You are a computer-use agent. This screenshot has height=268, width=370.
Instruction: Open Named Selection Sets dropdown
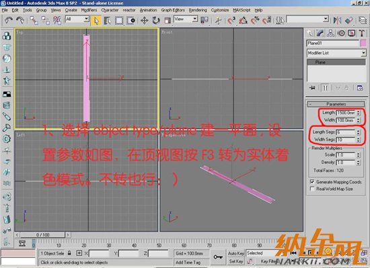[307, 19]
